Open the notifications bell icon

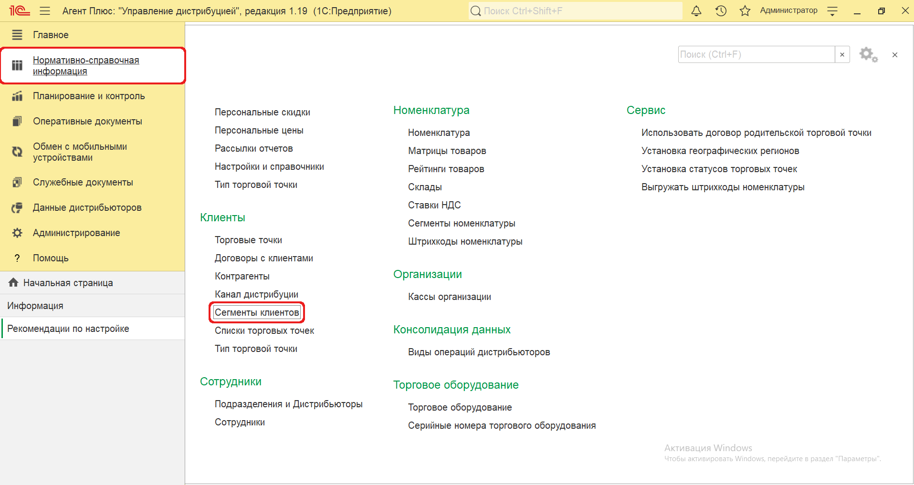pos(696,10)
